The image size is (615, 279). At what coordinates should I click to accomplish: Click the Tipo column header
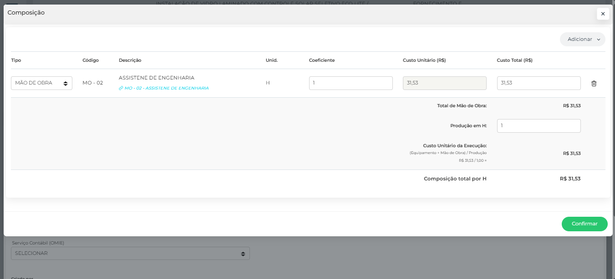pos(16,60)
